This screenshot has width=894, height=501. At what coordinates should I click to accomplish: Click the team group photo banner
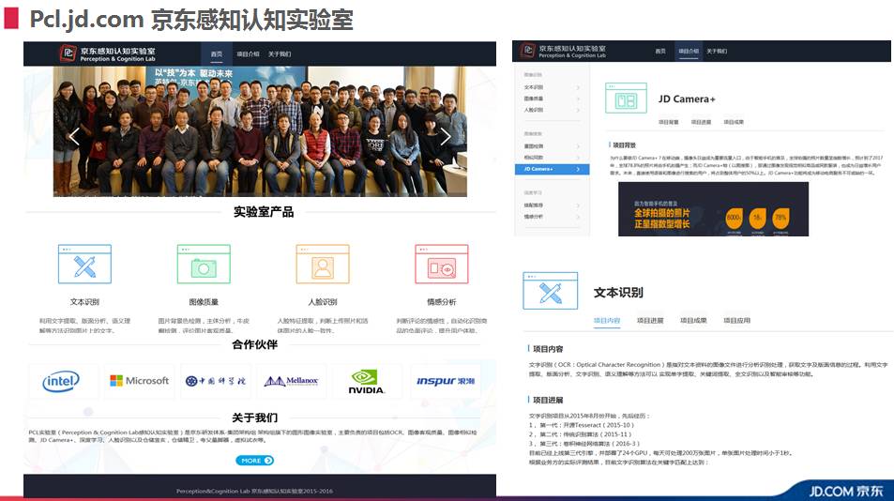tap(260, 131)
